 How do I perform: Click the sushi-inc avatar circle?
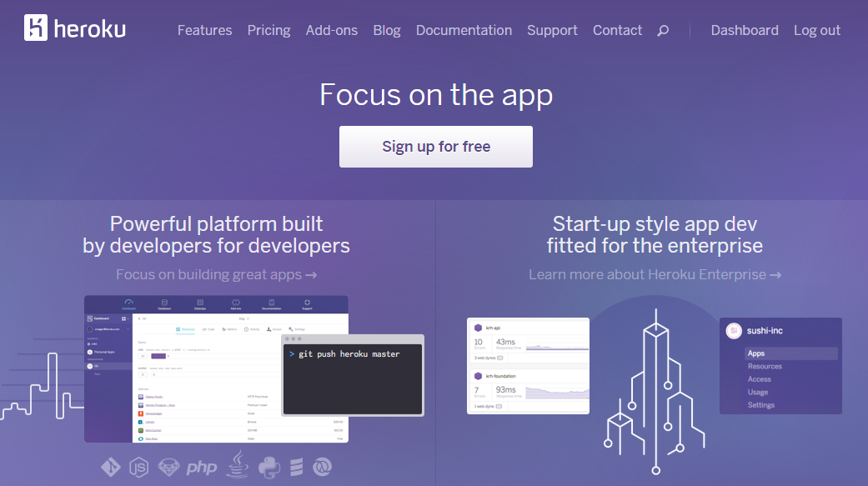[734, 330]
